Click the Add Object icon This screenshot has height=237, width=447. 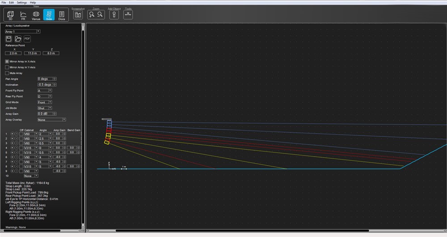point(114,15)
